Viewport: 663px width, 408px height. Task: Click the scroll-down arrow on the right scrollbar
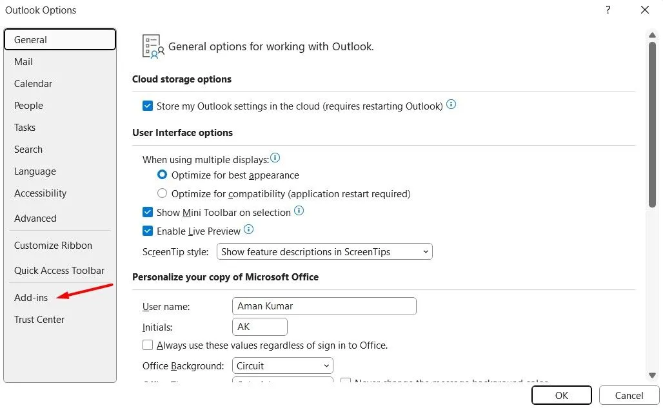point(652,374)
